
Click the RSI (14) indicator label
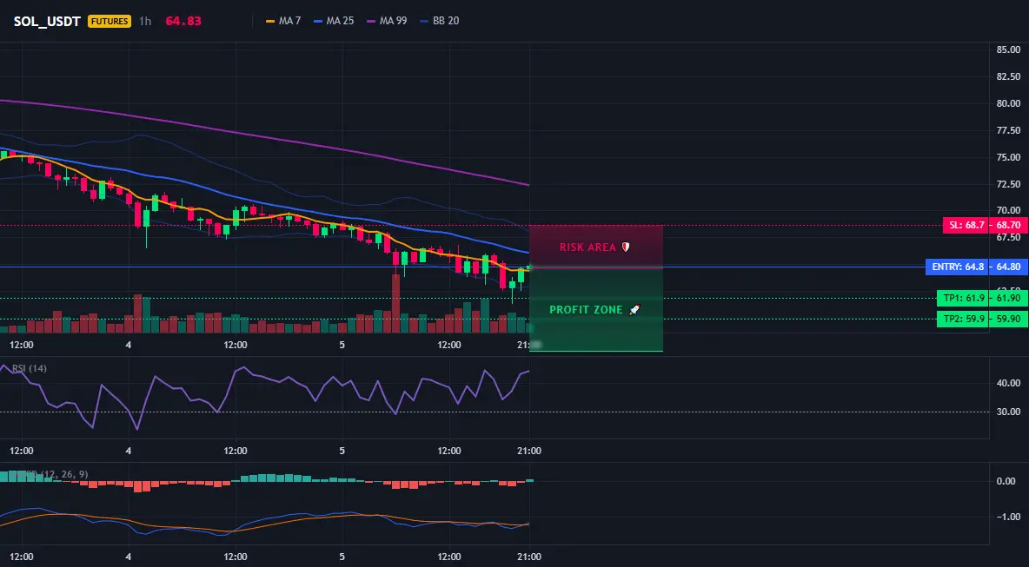point(30,368)
